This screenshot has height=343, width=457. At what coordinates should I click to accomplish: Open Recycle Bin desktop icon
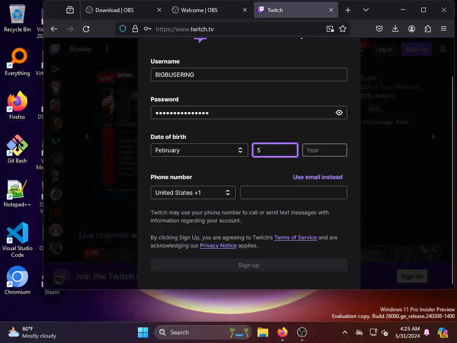(x=17, y=18)
